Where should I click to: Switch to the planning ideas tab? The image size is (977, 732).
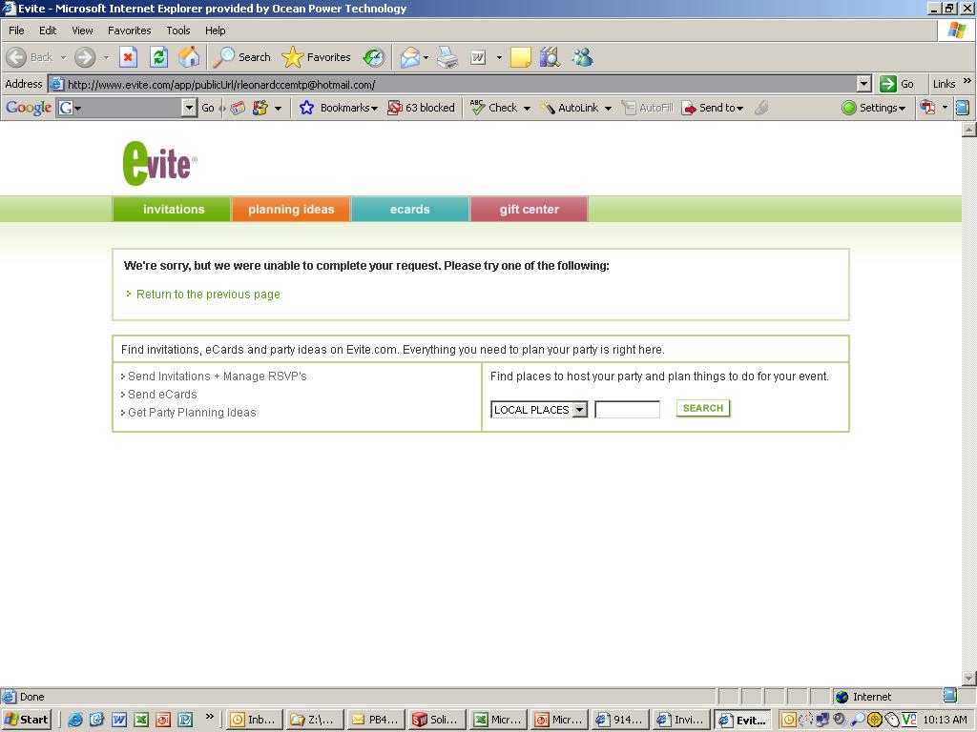291,209
